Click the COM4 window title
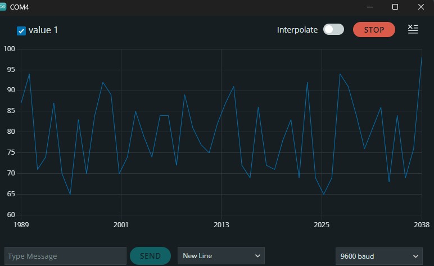The image size is (434, 266). coord(19,7)
